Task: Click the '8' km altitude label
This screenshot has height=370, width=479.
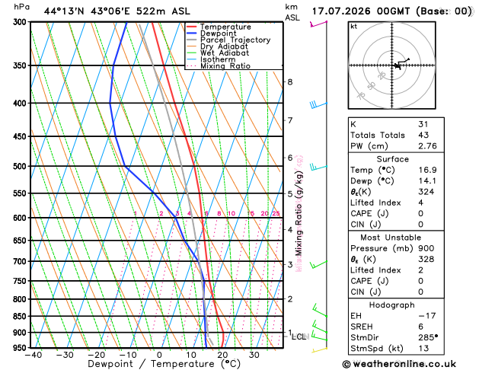Action: point(289,81)
